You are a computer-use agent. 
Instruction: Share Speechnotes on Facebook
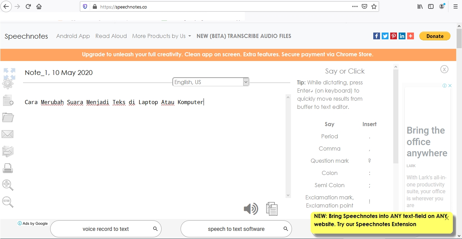point(377,36)
